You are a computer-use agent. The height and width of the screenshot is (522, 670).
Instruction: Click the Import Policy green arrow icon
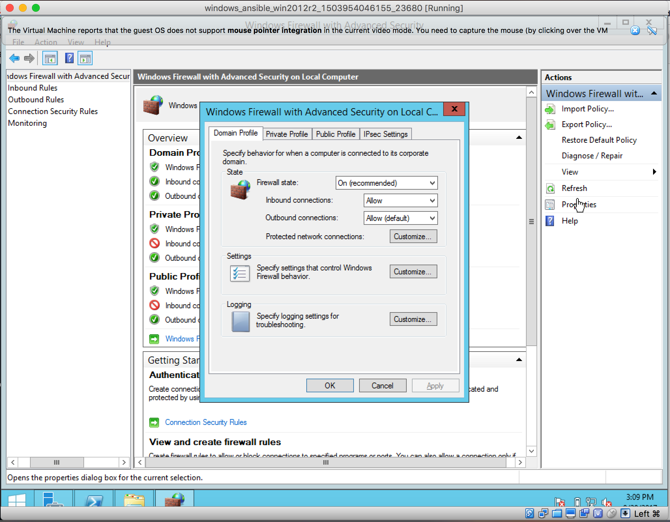point(550,109)
